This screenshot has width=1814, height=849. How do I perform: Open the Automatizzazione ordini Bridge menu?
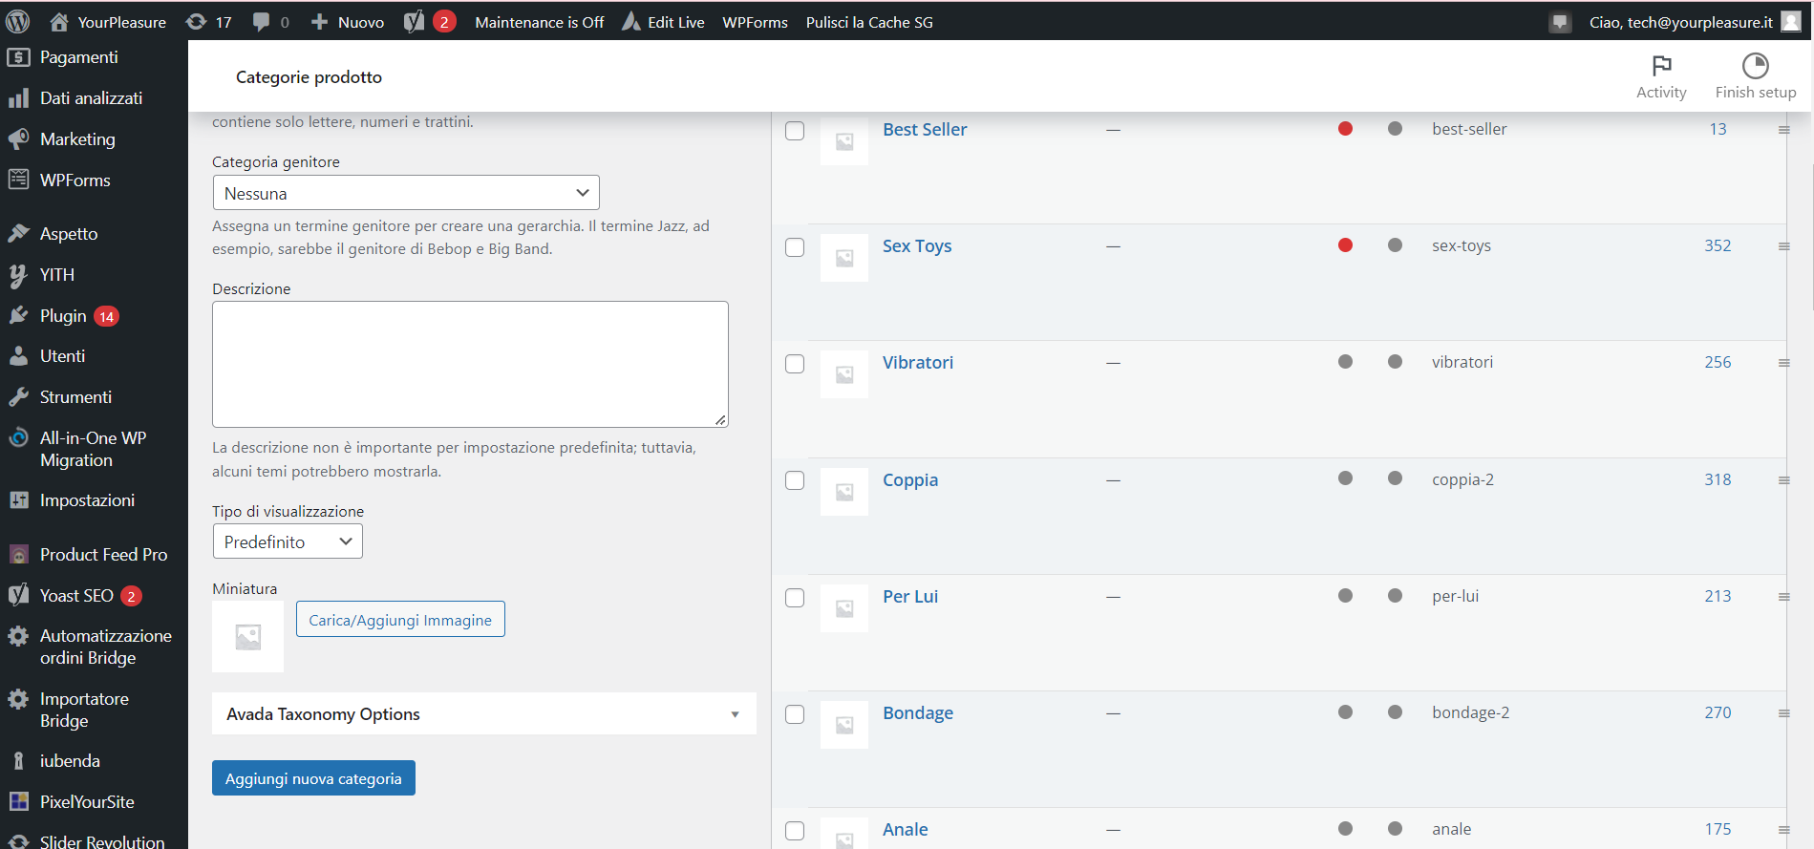[94, 647]
